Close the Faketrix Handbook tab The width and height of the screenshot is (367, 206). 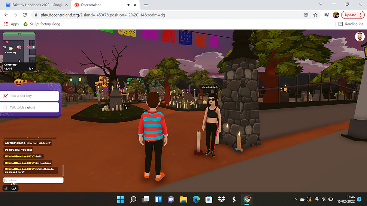(67, 4)
